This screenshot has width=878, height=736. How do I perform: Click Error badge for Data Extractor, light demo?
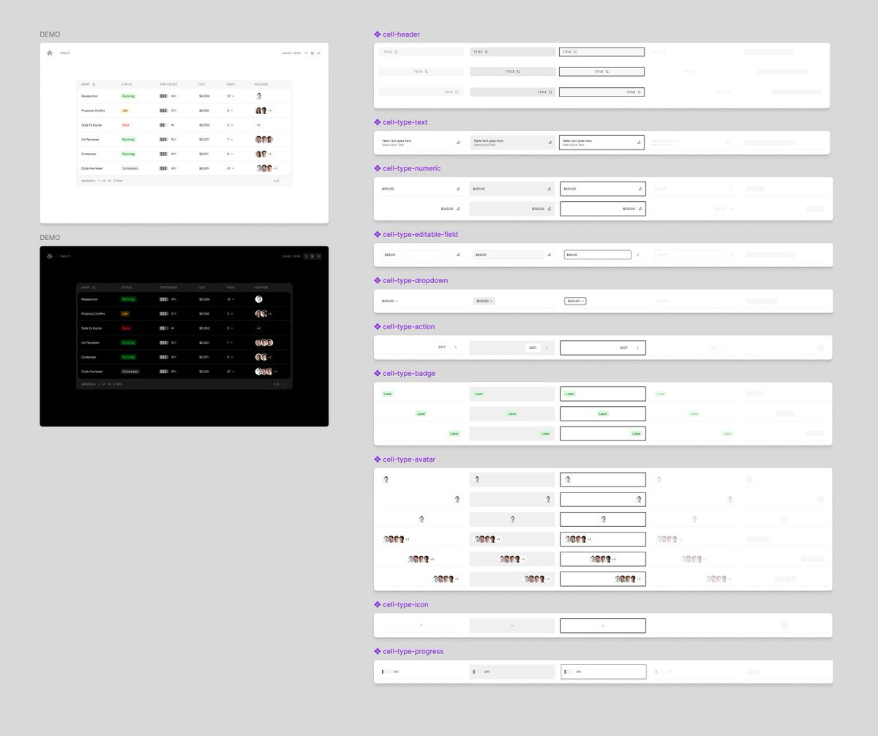click(x=126, y=125)
